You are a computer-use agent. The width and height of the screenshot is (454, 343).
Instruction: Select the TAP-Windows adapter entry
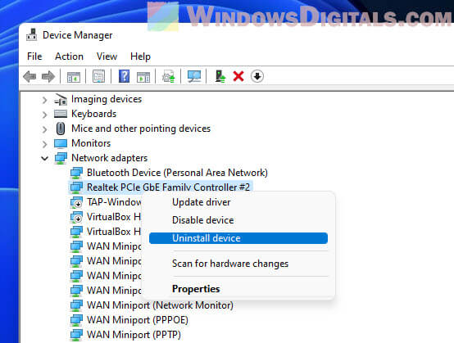pos(114,202)
